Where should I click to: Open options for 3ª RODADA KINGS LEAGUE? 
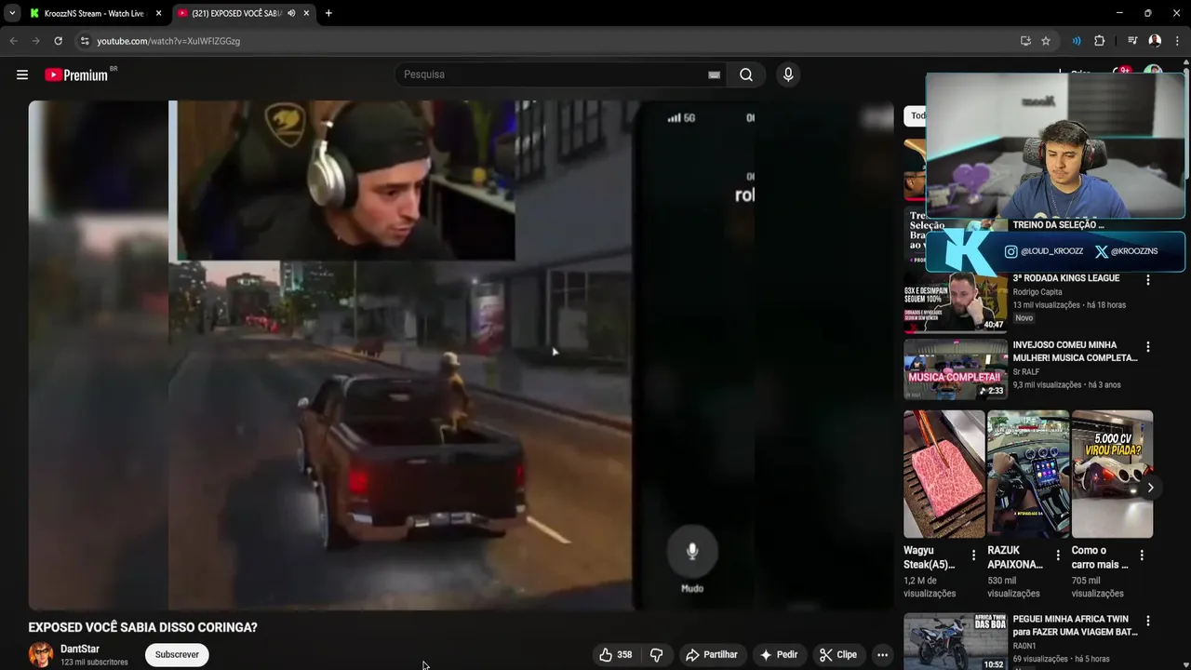click(1147, 280)
